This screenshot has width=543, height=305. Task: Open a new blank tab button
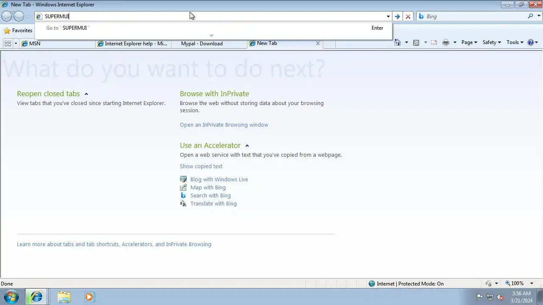click(x=329, y=44)
